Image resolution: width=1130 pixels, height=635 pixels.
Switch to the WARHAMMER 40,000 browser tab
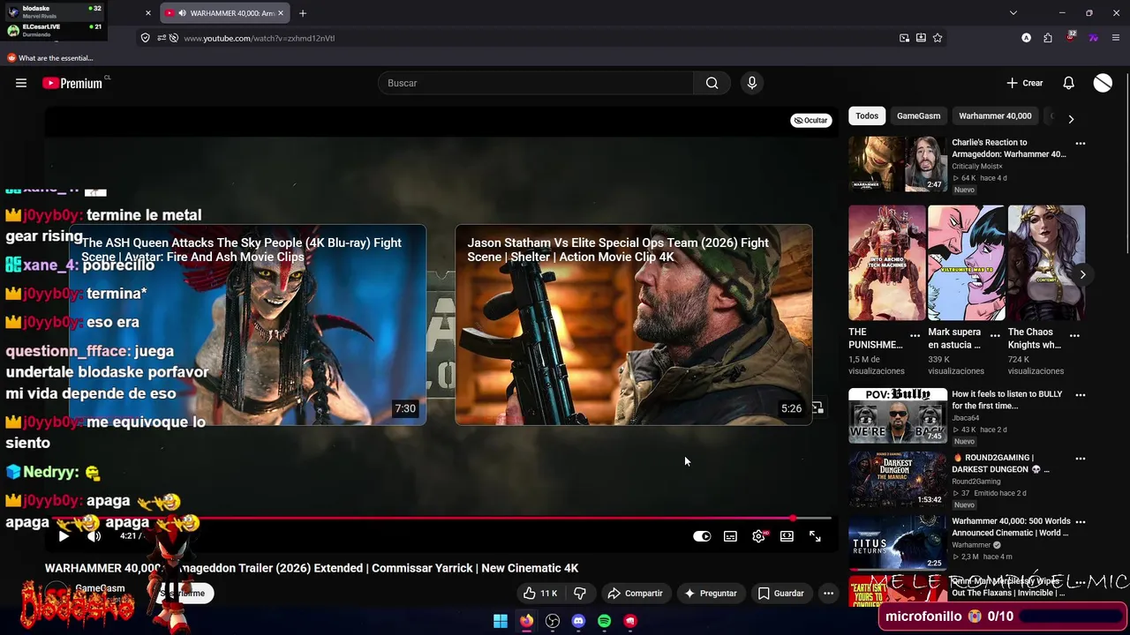click(225, 13)
